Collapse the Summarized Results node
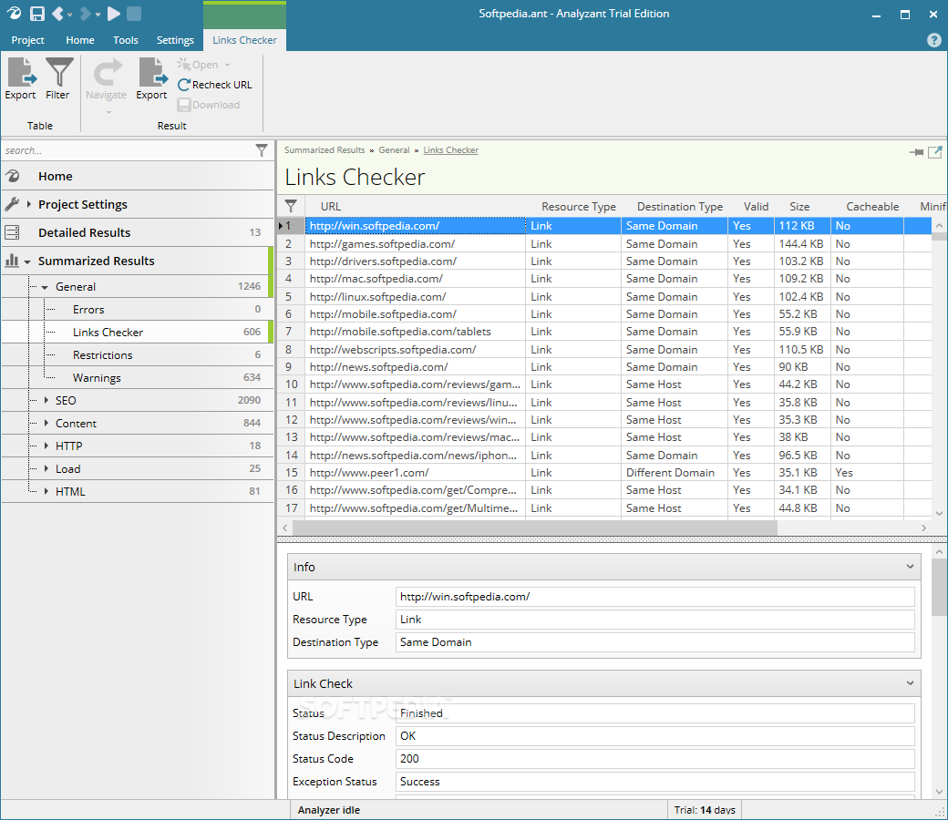Screen dimensions: 948x820 pyautogui.click(x=27, y=261)
